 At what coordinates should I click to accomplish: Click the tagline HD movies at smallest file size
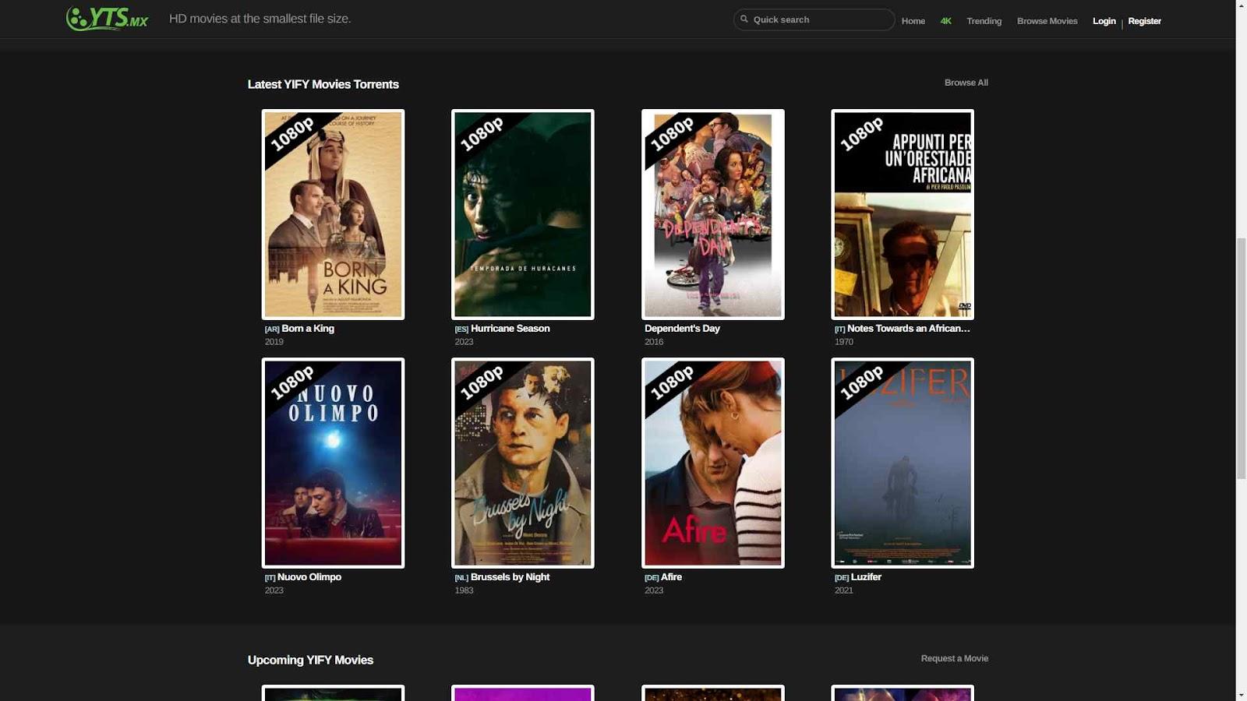pyautogui.click(x=260, y=19)
